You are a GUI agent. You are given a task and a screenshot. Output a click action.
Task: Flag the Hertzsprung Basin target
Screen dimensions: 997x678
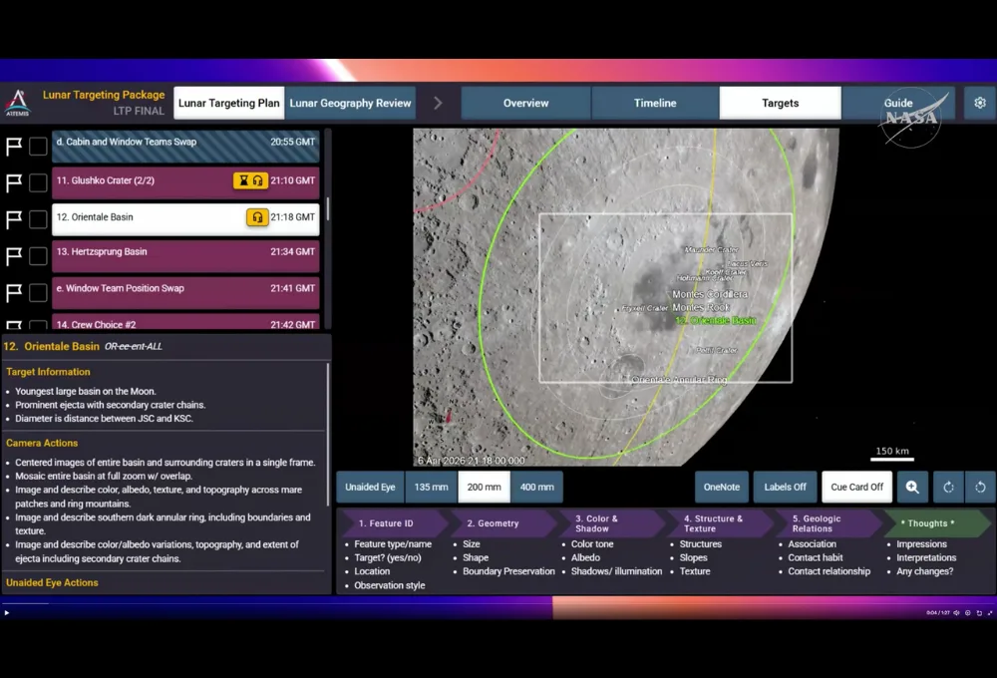[15, 256]
